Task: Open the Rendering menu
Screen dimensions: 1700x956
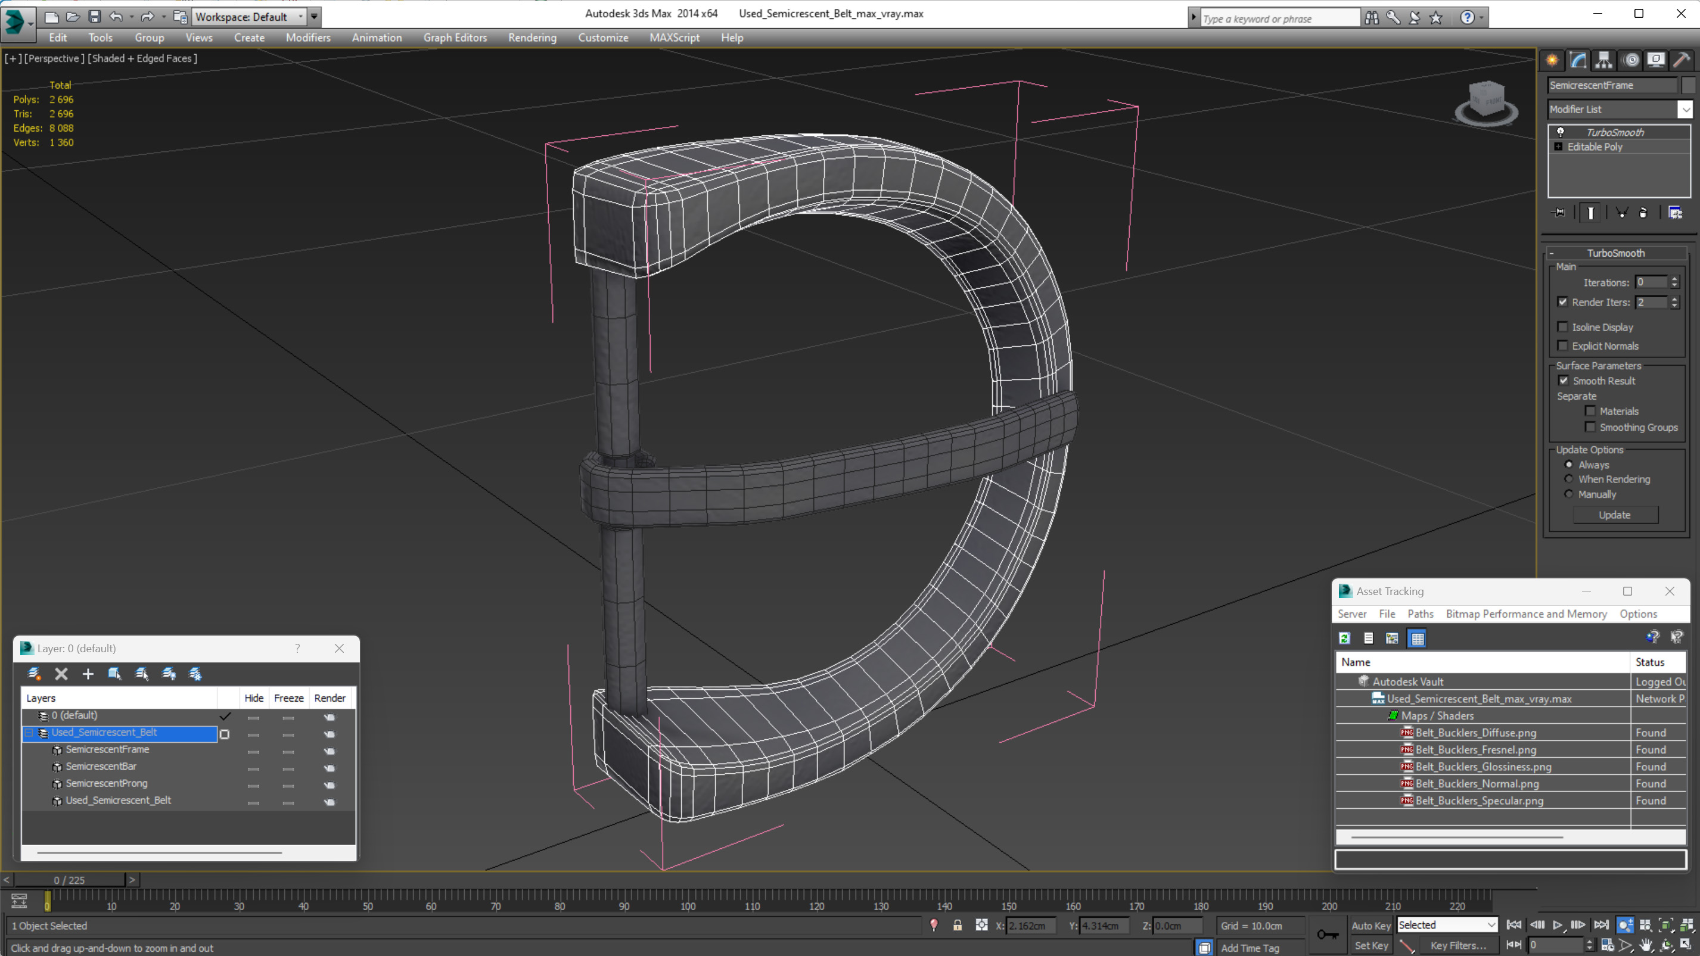Action: pos(532,38)
